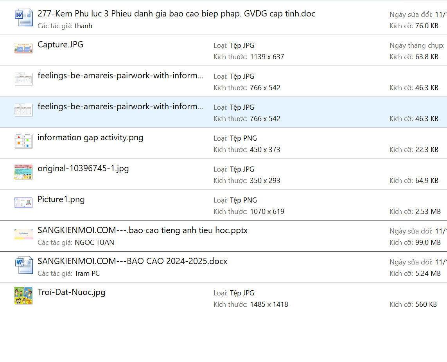Select the original-10396745-1.jpg file name text
This screenshot has width=447, height=362.
click(x=83, y=168)
